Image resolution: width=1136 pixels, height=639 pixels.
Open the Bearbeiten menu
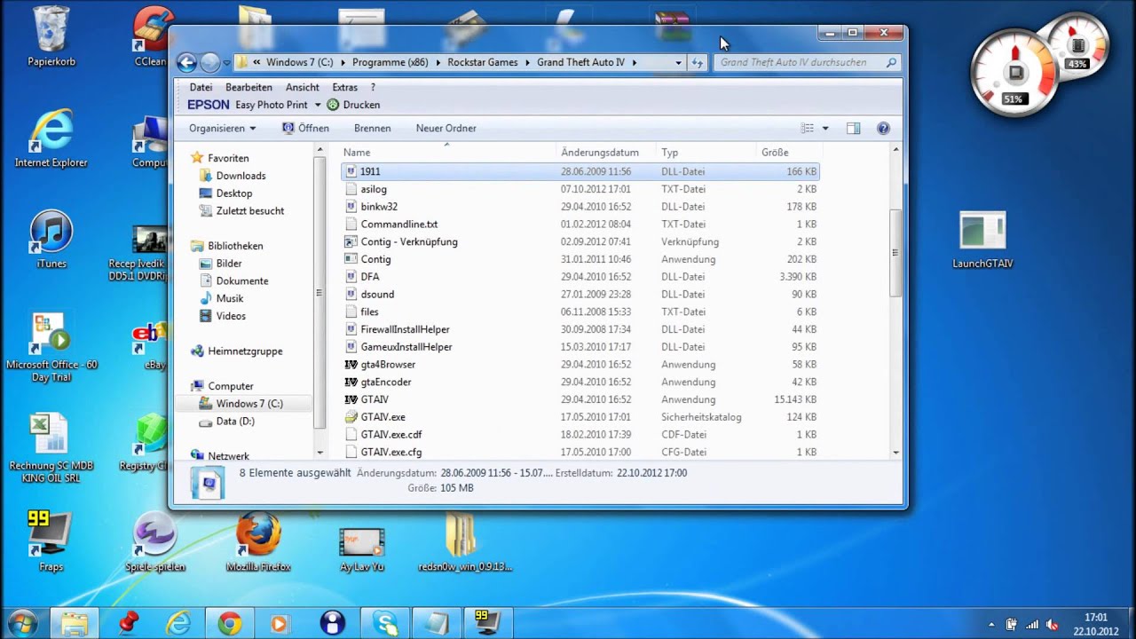[248, 87]
